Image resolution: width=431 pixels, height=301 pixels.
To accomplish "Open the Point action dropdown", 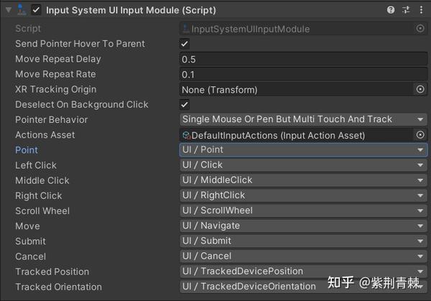I will tap(303, 150).
